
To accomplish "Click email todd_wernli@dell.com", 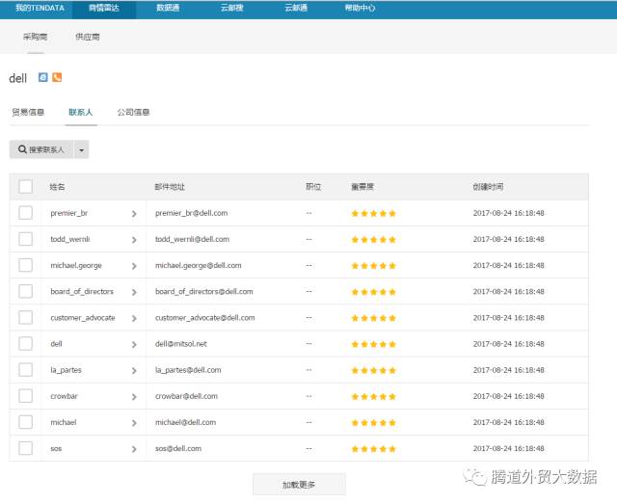I will coord(192,239).
